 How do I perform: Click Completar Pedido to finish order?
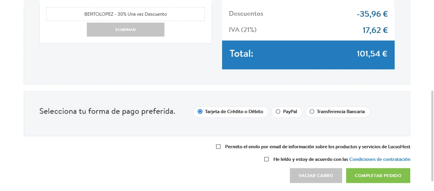coord(378,176)
